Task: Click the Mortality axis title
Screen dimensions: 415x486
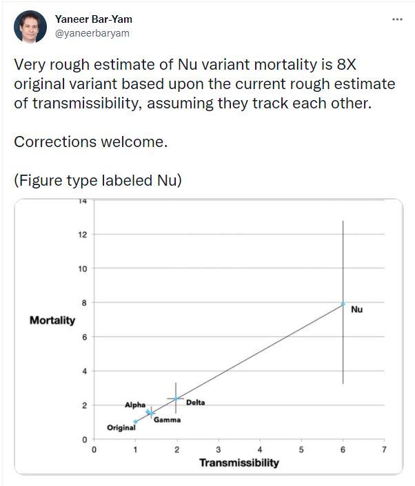Action: [52, 320]
